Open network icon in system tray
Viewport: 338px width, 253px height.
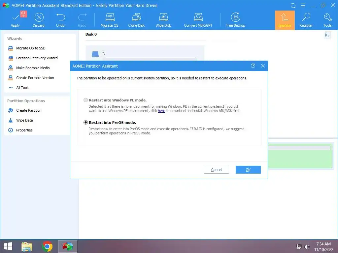tap(299, 246)
